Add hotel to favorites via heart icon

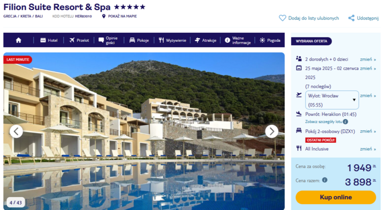coord(282,18)
